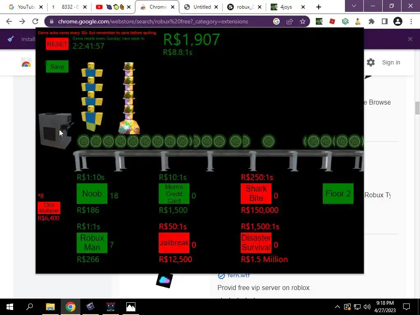
Task: Close the Untitled tab
Action: pyautogui.click(x=216, y=7)
